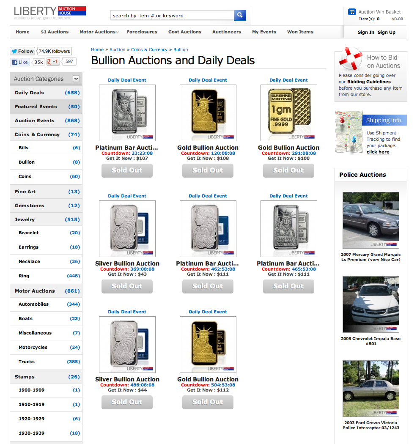417x444 pixels.
Task: Click Coins & Currency breadcrumb link
Action: coord(149,49)
